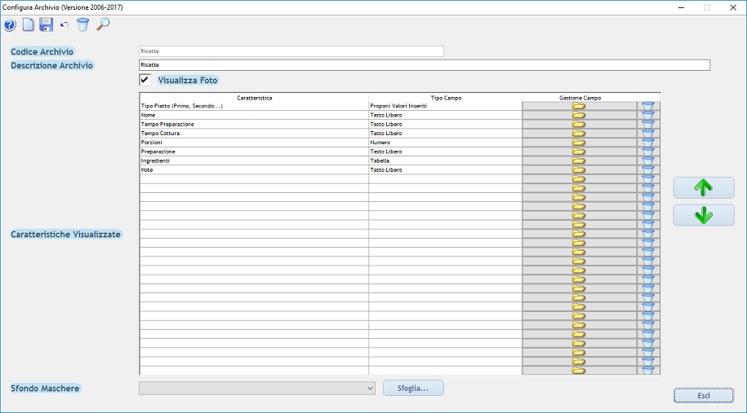
Task: Open folder icon for Ingredienti row
Action: [x=579, y=160]
